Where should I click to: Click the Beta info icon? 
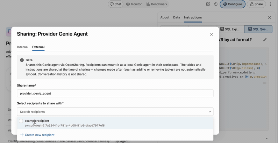tap(22, 60)
